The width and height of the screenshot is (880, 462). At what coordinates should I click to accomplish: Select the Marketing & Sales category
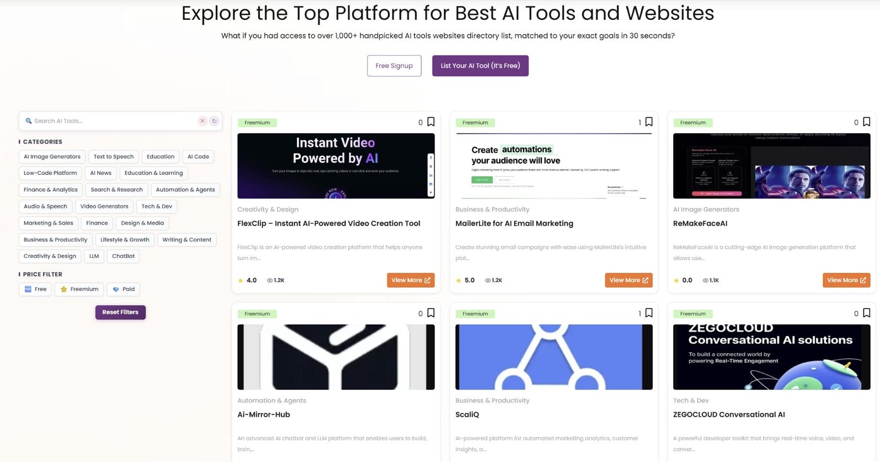click(x=48, y=223)
